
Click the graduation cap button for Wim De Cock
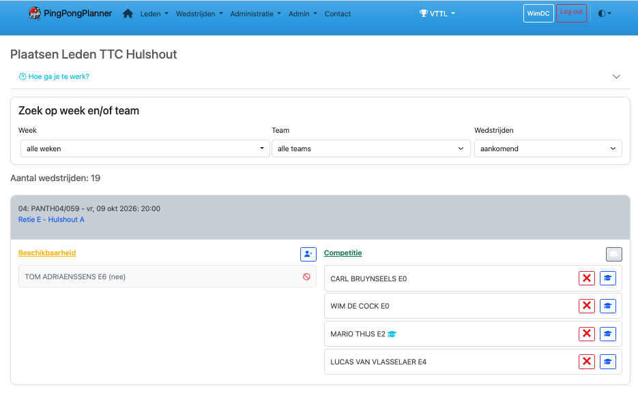click(608, 306)
